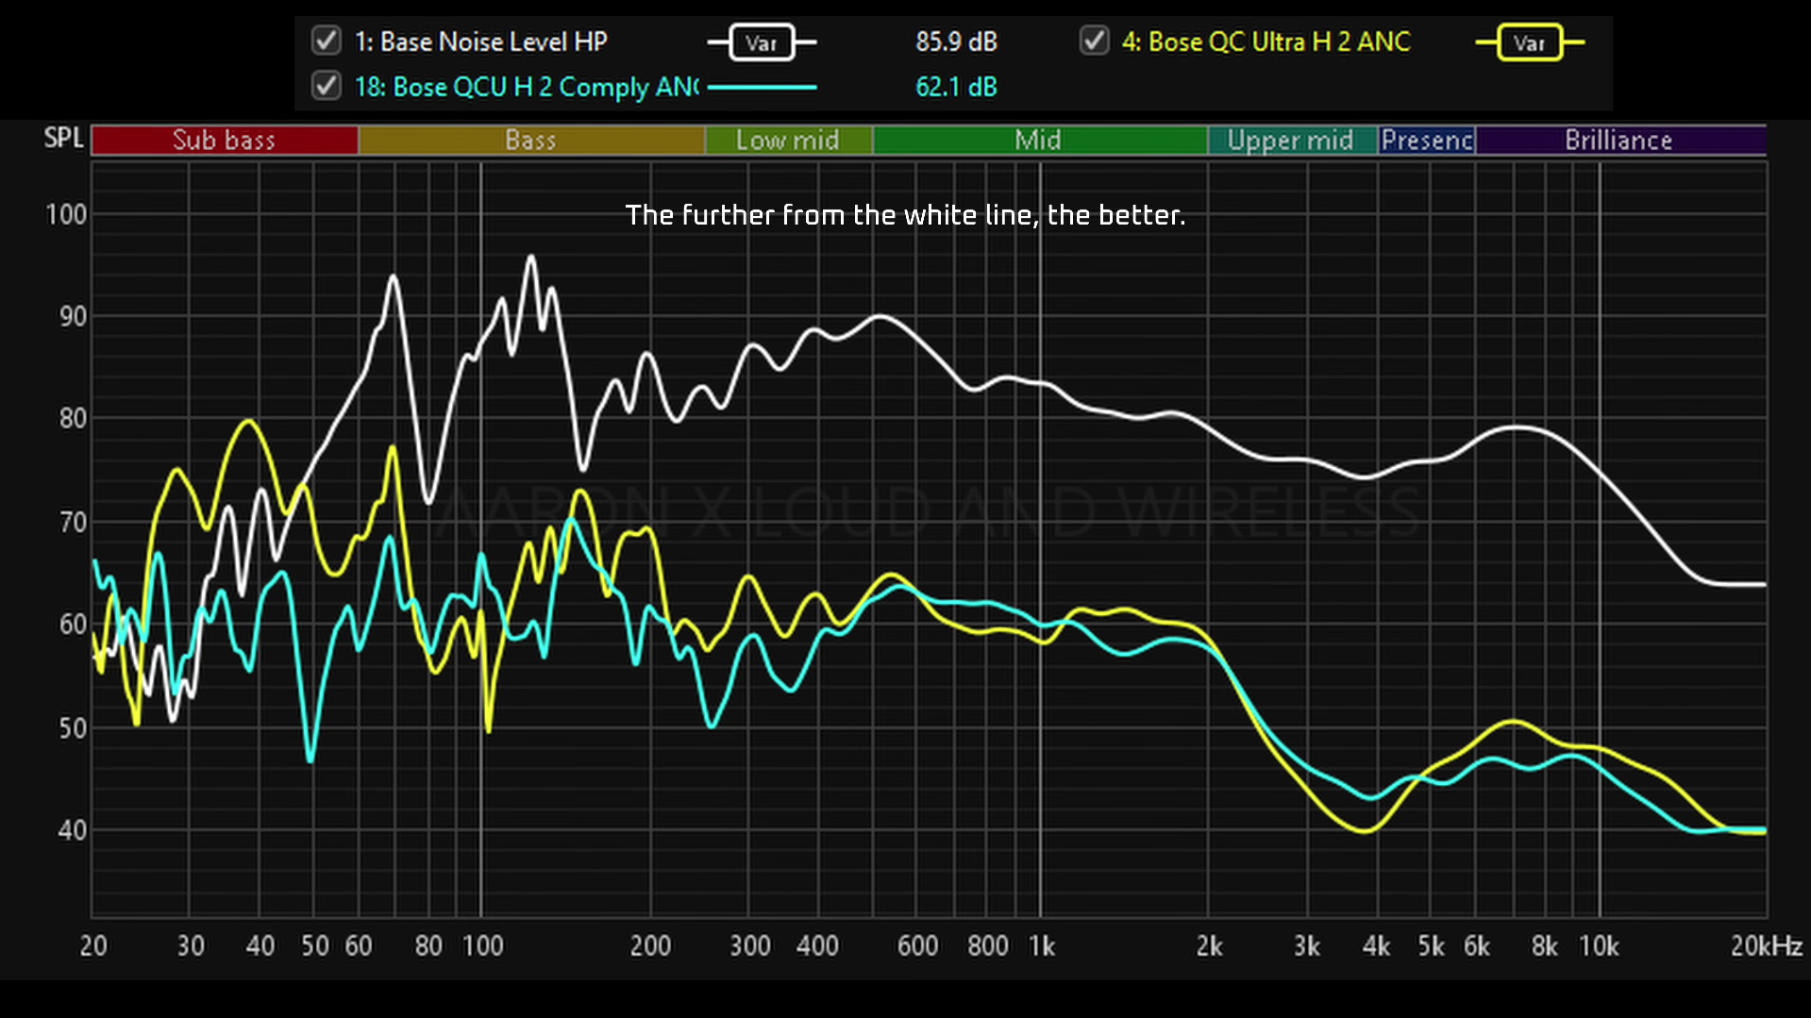The width and height of the screenshot is (1811, 1018).
Task: Click the '1: Base Noise Level HP' legend label
Action: click(x=480, y=42)
